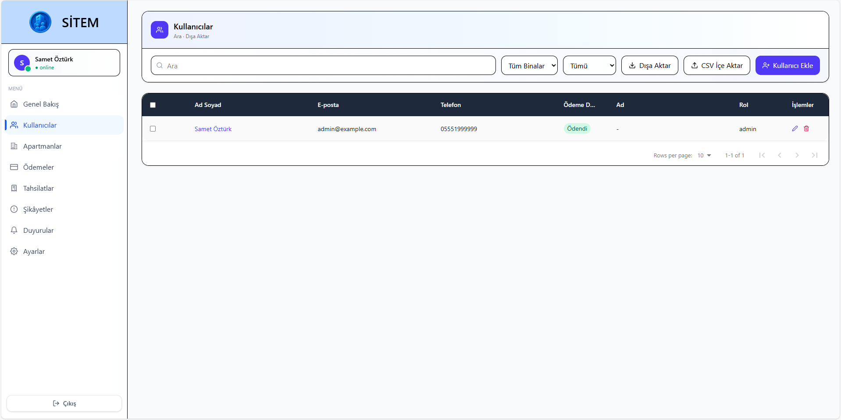841x420 pixels.
Task: Expand the Tümü filter dropdown
Action: (x=589, y=66)
